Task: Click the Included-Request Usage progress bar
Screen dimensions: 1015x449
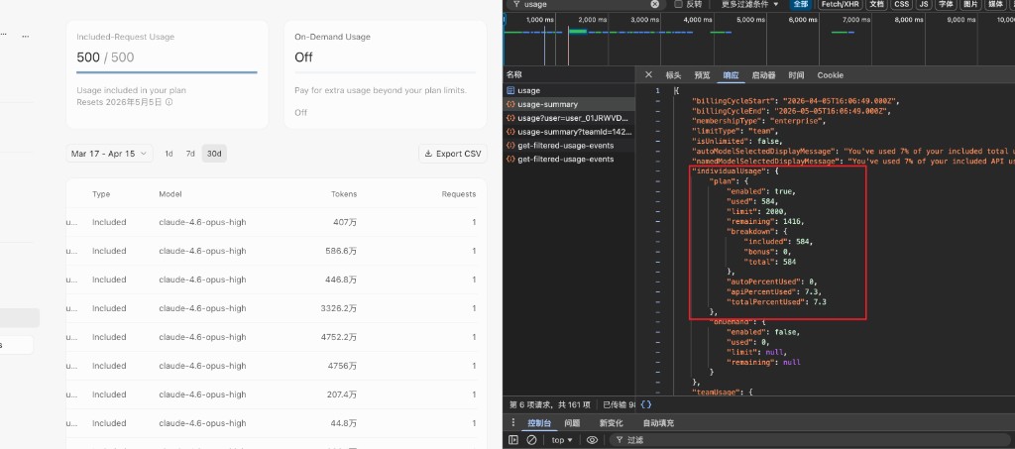Action: click(167, 71)
